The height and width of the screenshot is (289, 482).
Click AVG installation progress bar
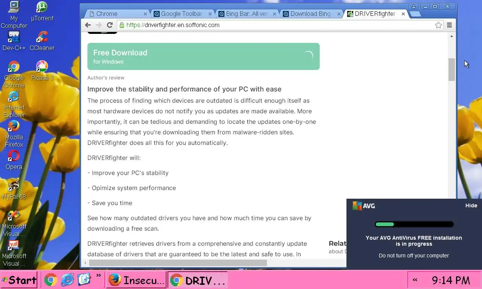[x=414, y=224]
